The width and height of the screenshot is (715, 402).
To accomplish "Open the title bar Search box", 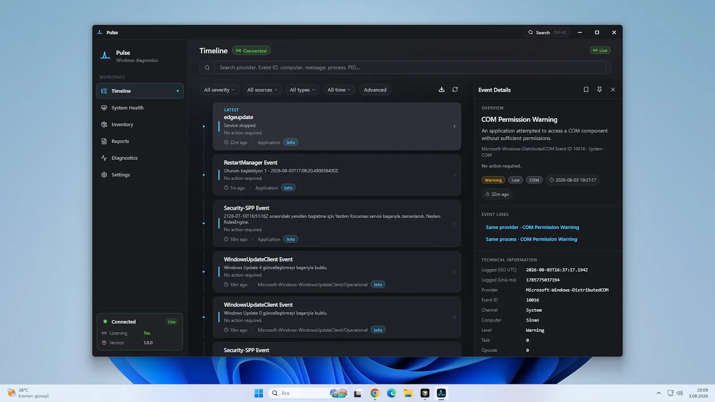I will (x=547, y=33).
